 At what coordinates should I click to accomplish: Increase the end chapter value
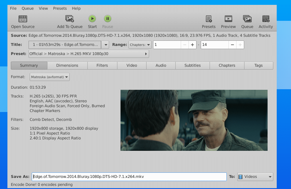[x=240, y=45]
